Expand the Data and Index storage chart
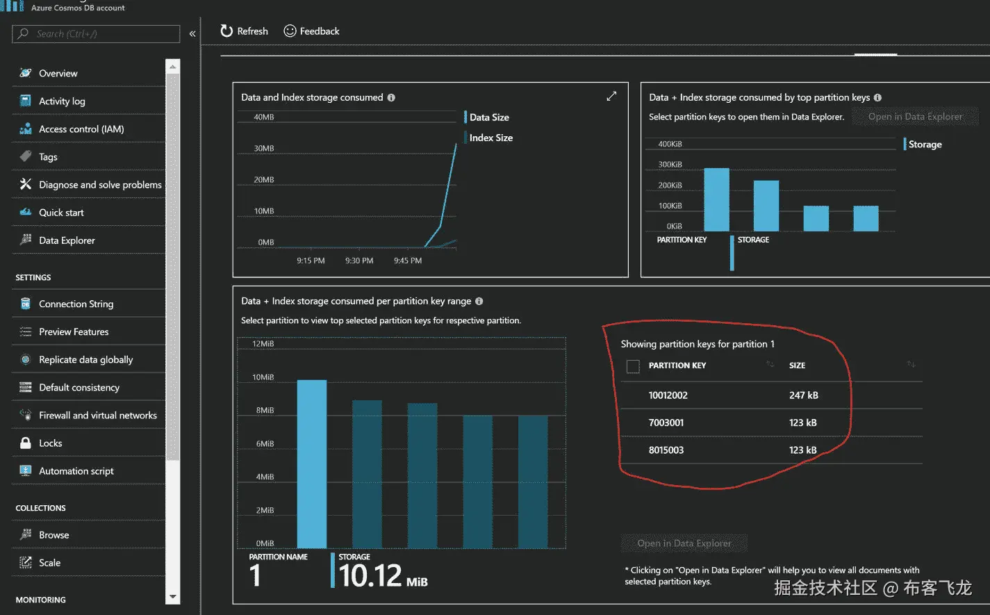This screenshot has width=990, height=615. click(x=611, y=96)
